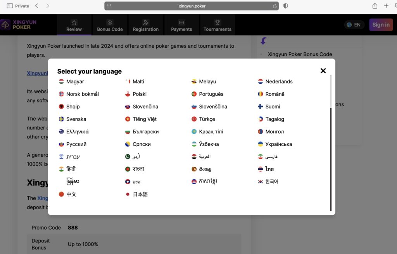Open the Review tab
This screenshot has width=397, height=254.
tap(74, 25)
